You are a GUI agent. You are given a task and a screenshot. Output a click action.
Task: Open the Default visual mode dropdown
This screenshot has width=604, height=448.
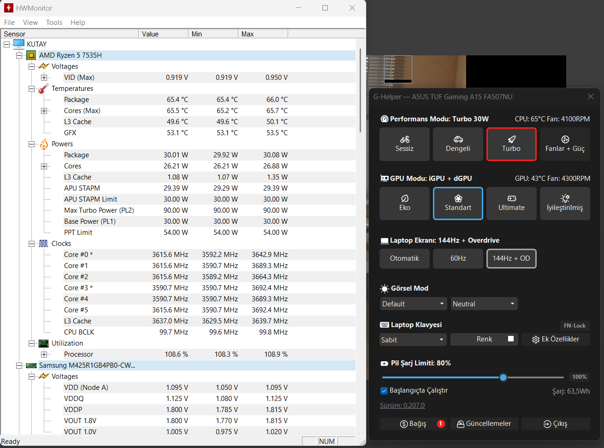[414, 304]
